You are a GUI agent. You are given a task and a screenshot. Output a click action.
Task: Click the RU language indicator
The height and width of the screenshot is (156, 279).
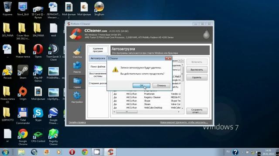tap(228, 152)
